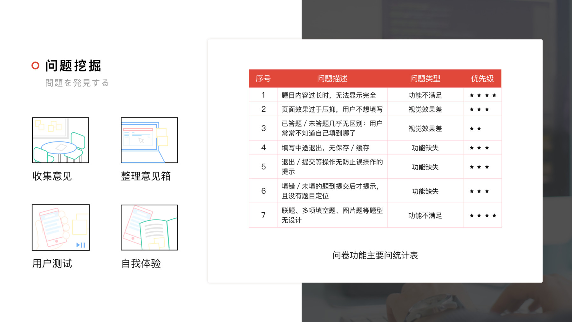The height and width of the screenshot is (322, 572).
Task: Click the Japanese subtitle 問題を発見する
Action: [77, 83]
